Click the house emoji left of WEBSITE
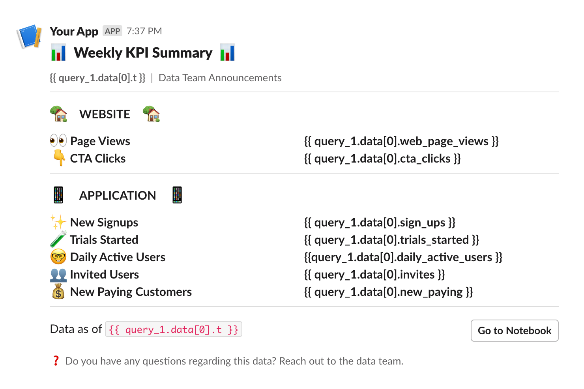This screenshot has height=389, width=584. [x=59, y=114]
